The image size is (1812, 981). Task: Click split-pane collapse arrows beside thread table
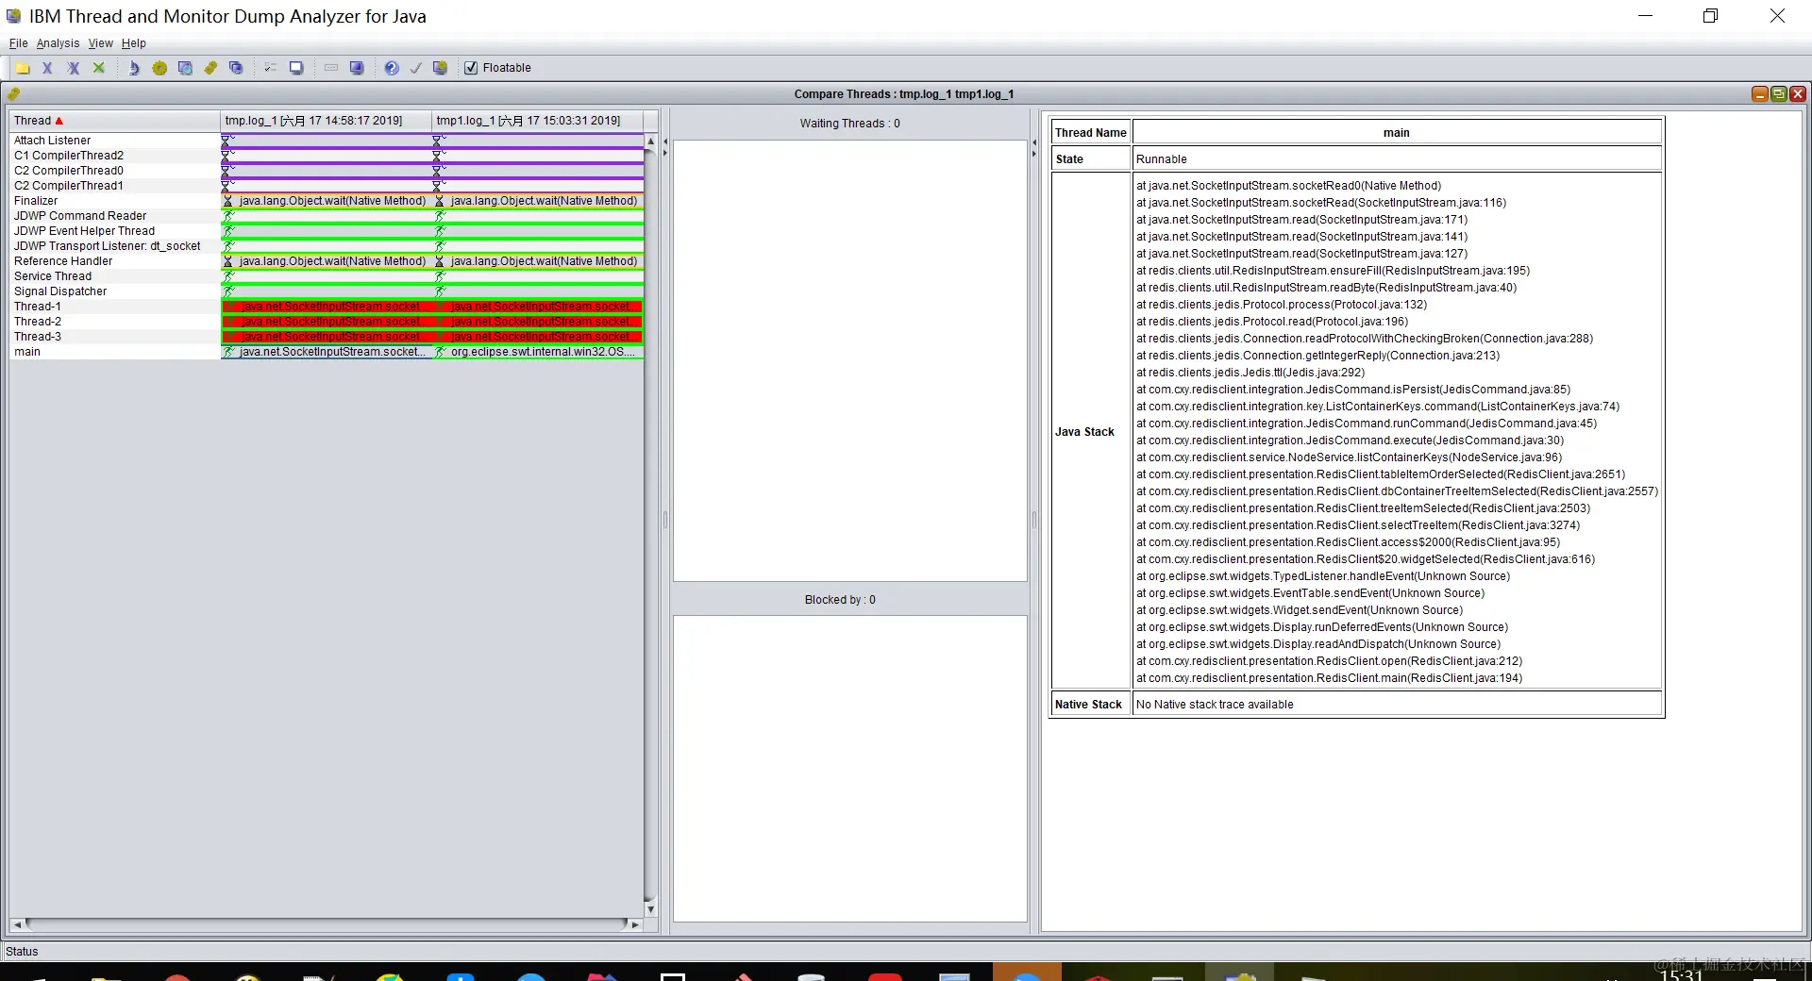(x=664, y=146)
